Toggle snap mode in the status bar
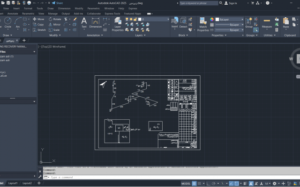This screenshot has height=187, width=300. (200, 183)
